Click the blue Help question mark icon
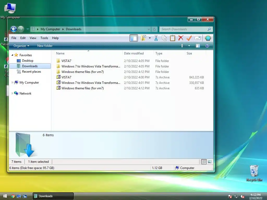267x200 pixels. click(207, 46)
